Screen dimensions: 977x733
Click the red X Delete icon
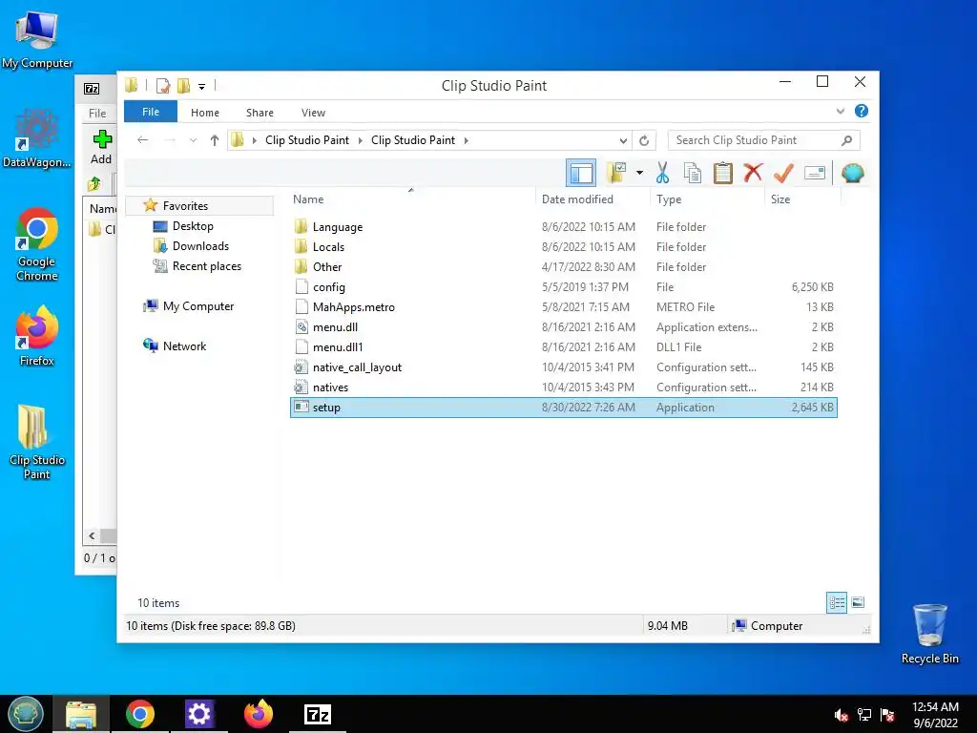pos(753,172)
